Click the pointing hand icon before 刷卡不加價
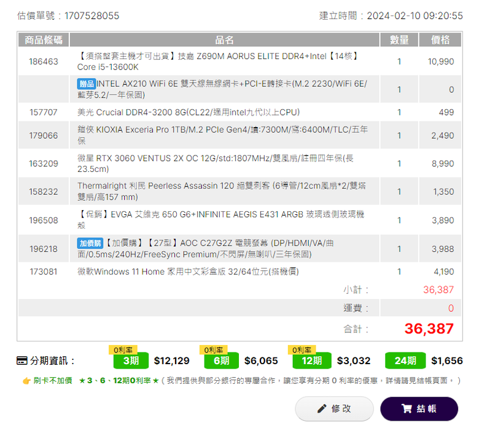This screenshot has width=479, height=425. point(26,381)
